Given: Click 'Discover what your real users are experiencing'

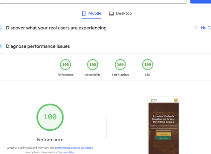Looking at the screenshot, I should click(x=56, y=28).
